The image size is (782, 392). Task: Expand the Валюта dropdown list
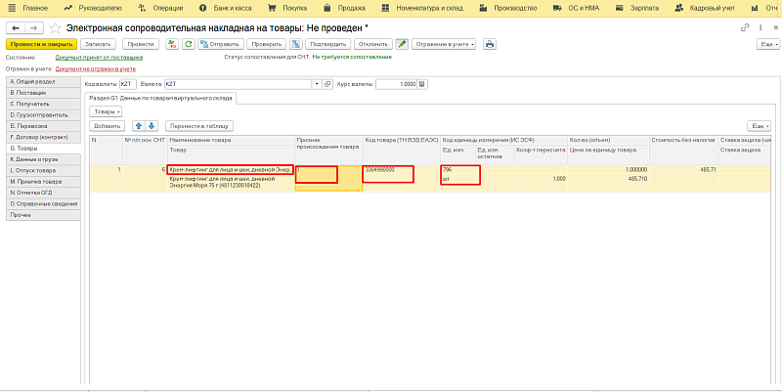coord(316,84)
